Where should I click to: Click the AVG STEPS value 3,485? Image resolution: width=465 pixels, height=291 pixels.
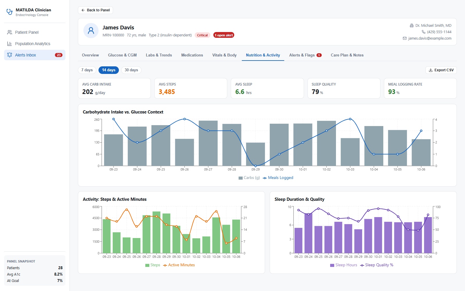click(167, 92)
